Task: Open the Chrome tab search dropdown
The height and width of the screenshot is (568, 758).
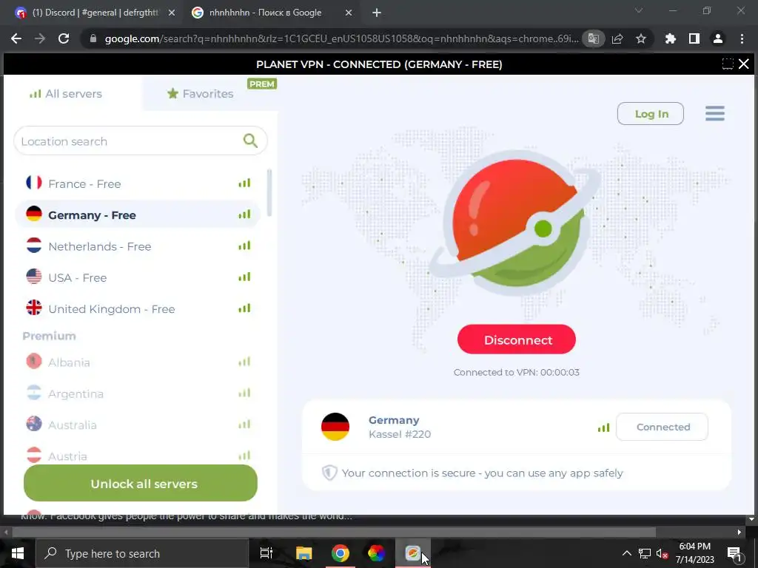Action: click(x=639, y=10)
